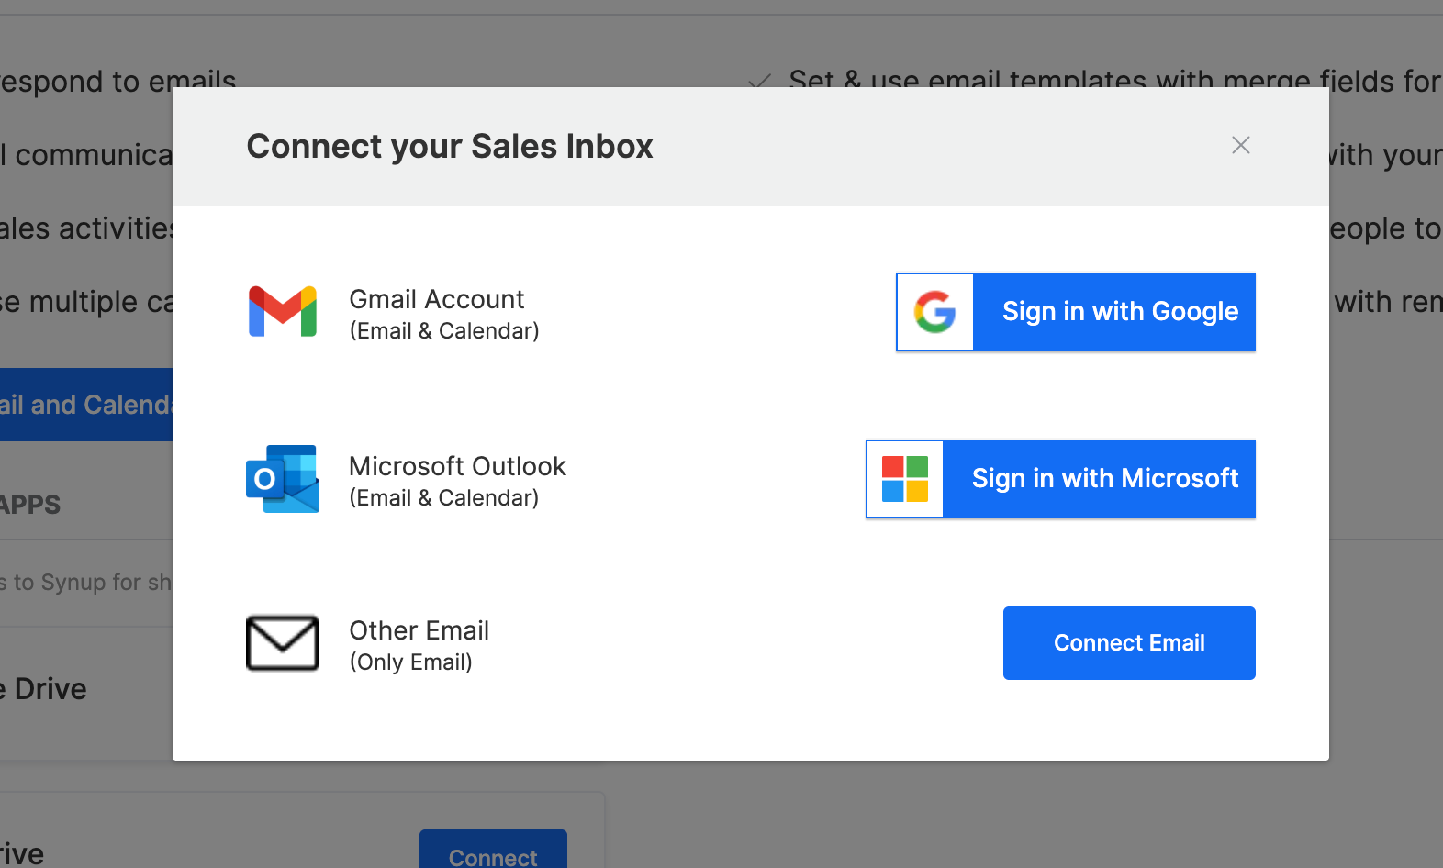The width and height of the screenshot is (1443, 868).
Task: Click the Connect your Sales Inbox heading
Action: pos(450,147)
